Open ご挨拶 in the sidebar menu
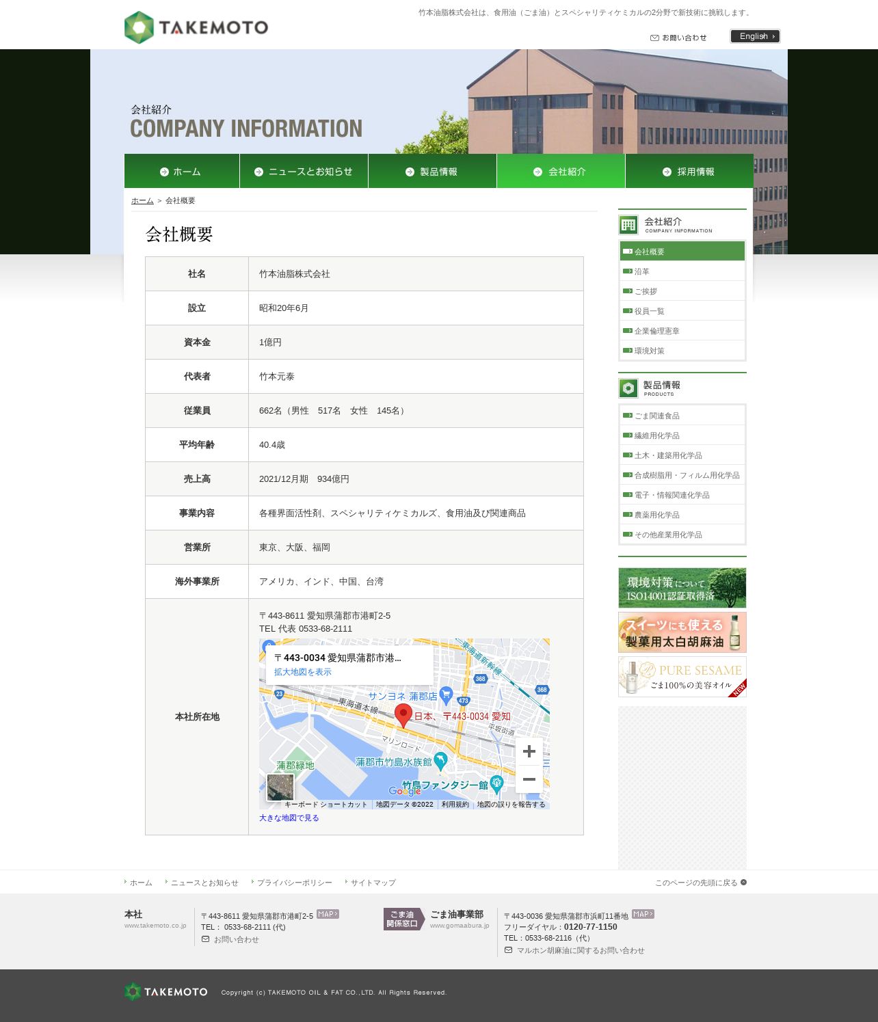 click(682, 291)
